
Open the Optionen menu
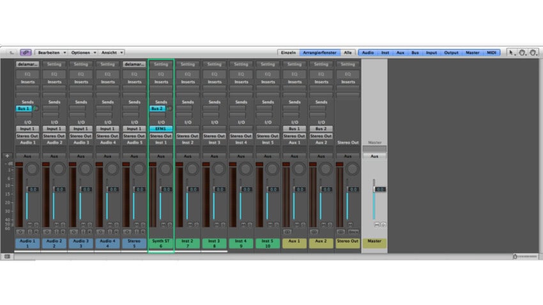tap(83, 52)
